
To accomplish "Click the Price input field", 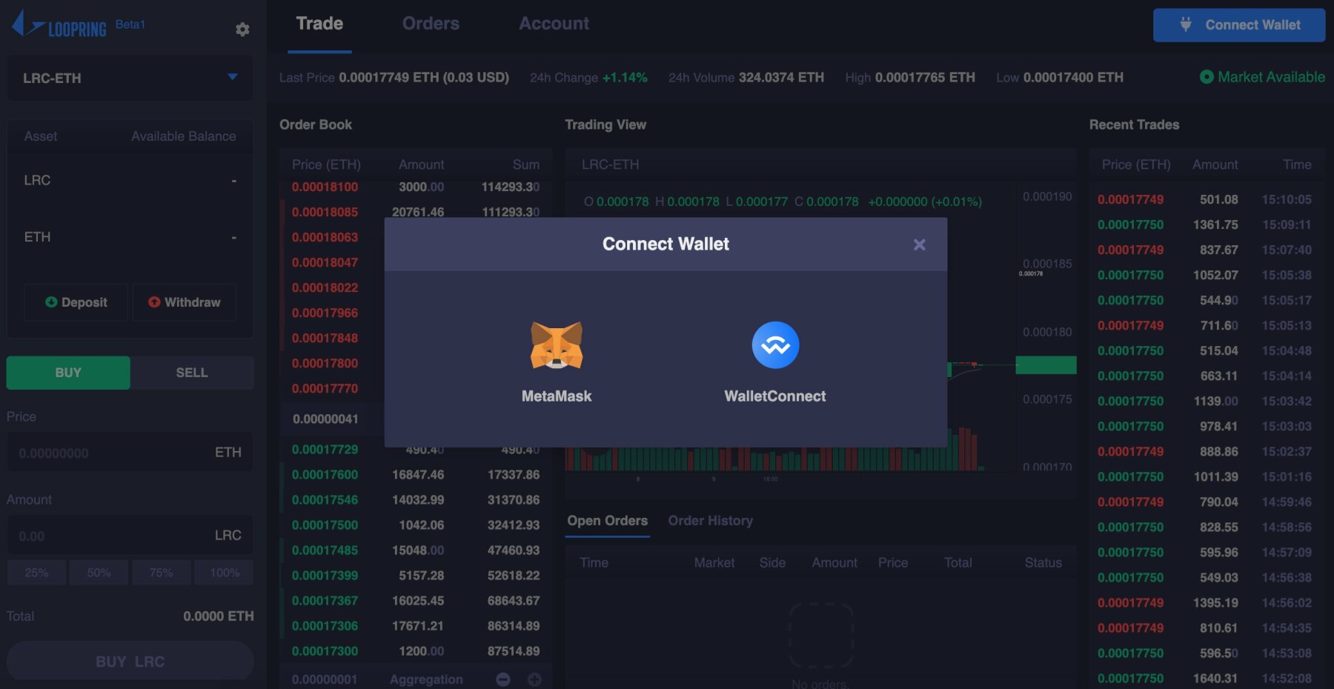I will pyautogui.click(x=130, y=452).
